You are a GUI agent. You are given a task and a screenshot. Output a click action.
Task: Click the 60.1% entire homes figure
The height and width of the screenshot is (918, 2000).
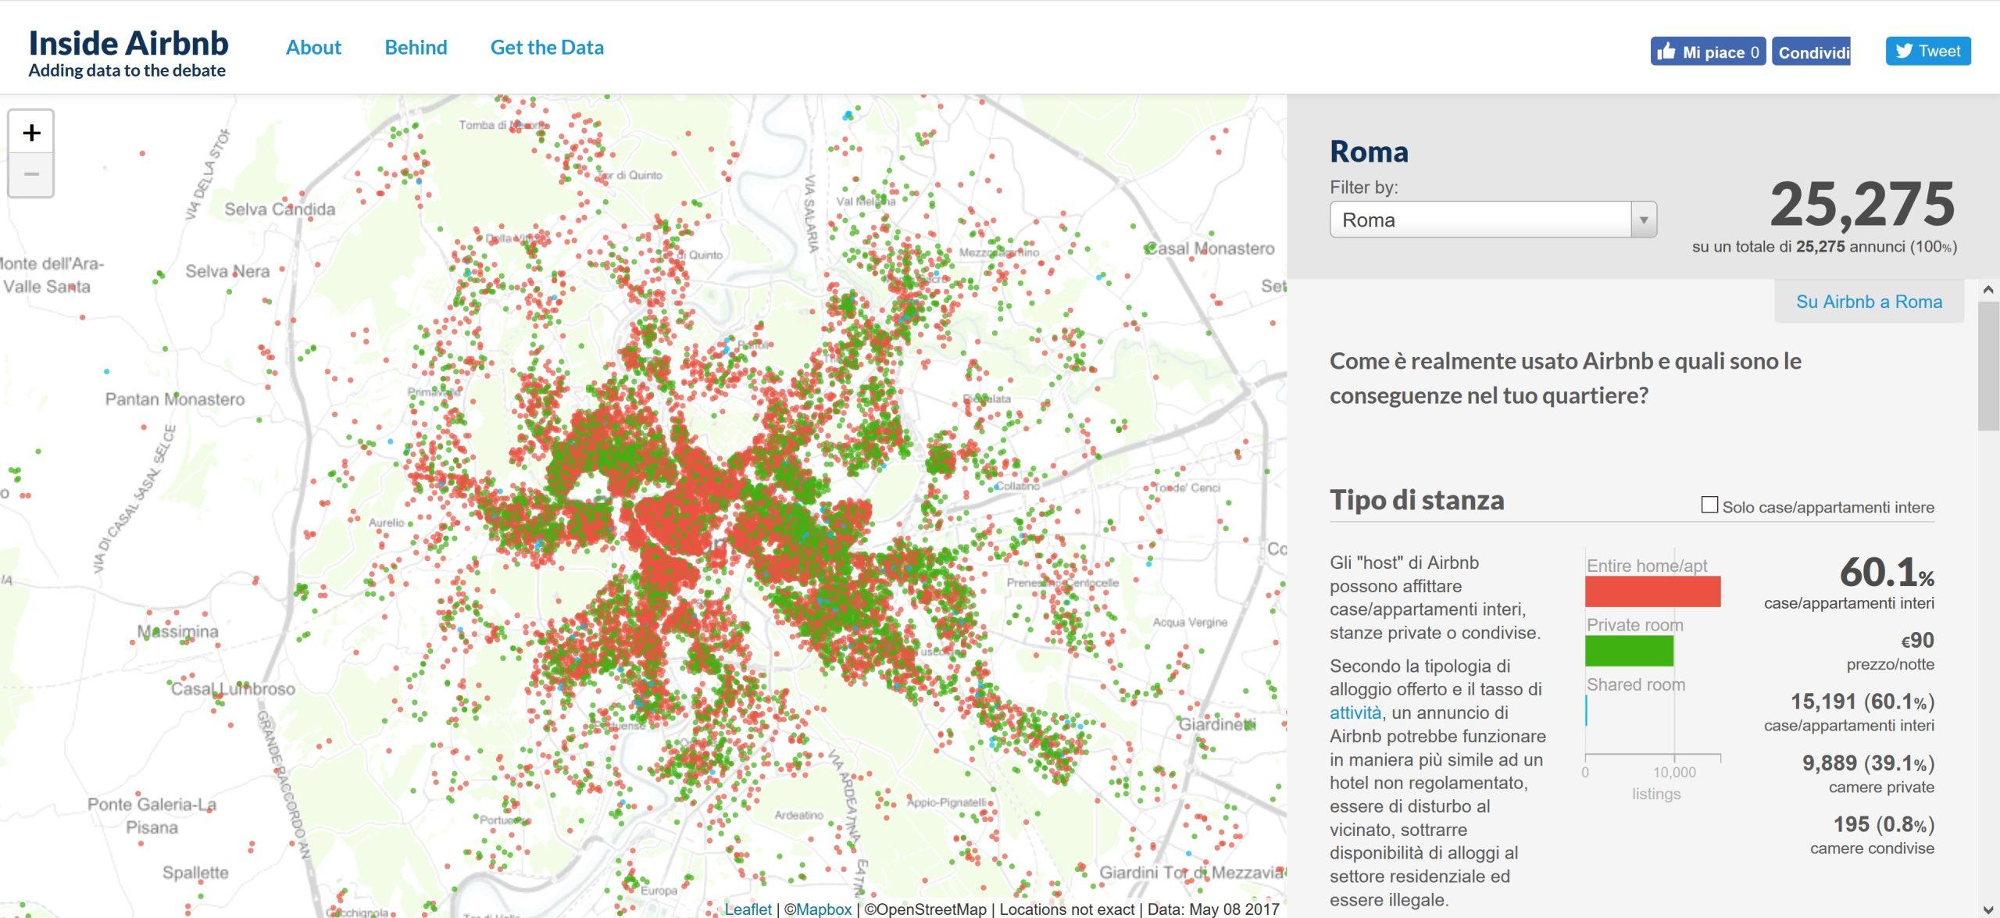pos(1887,572)
